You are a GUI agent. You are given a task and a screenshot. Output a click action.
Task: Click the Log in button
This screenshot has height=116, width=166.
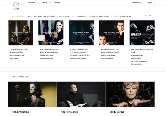coord(150,3)
